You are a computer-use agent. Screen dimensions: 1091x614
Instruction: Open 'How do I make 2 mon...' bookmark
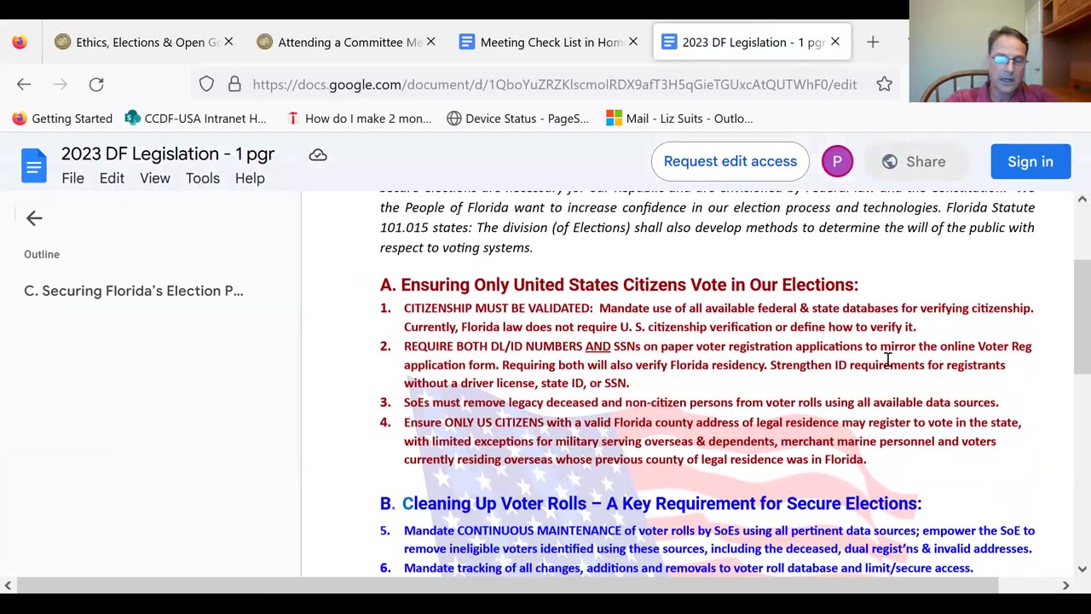tap(359, 119)
